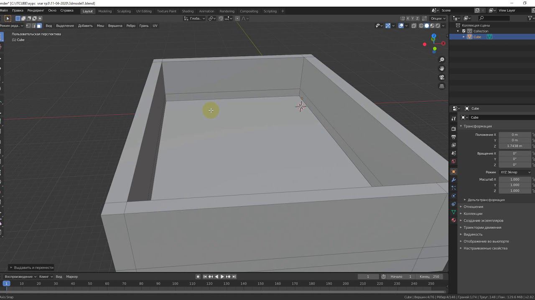Select wireframe viewport shading
This screenshot has height=300, width=535.
click(421, 26)
